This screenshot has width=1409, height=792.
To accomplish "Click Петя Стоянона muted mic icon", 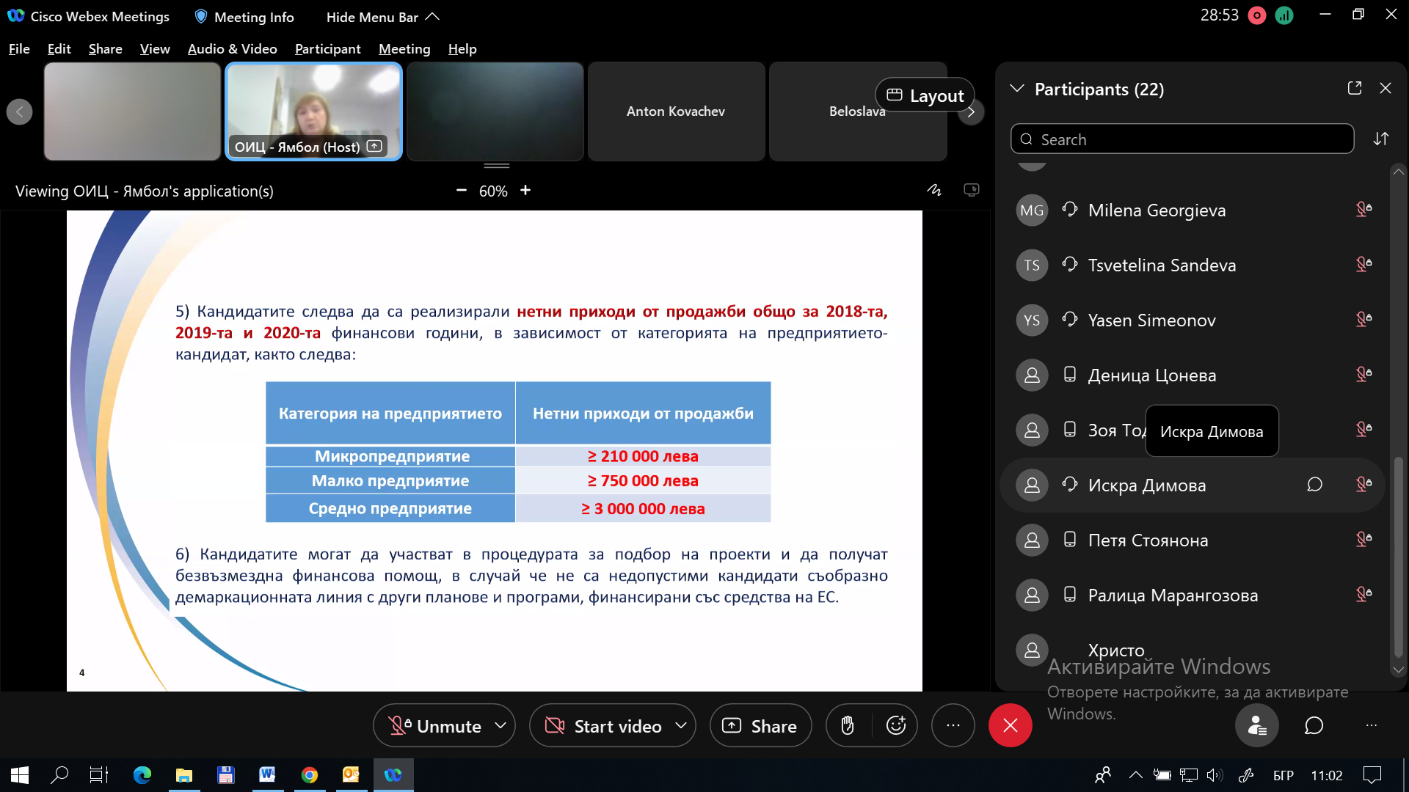I will coord(1364,540).
